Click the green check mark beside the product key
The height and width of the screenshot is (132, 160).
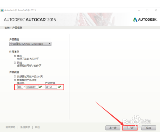click(x=60, y=87)
